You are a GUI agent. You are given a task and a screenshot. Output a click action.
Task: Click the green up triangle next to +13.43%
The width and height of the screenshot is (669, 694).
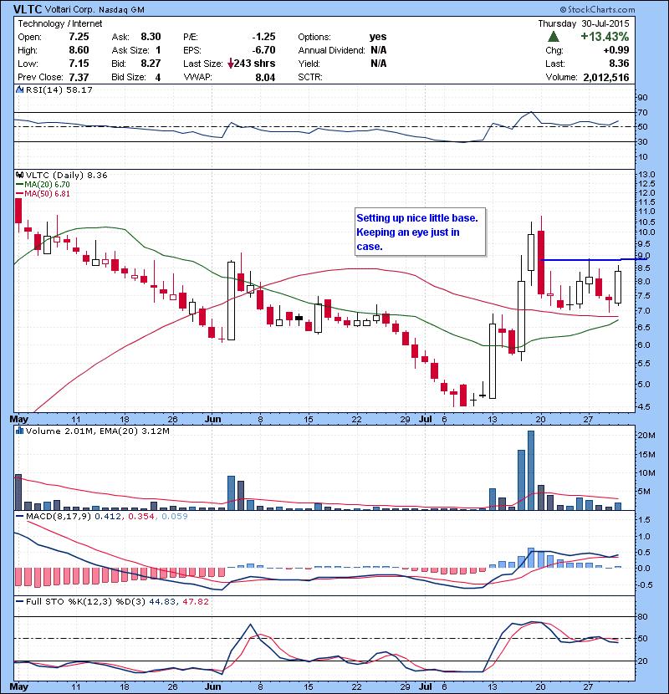(x=554, y=37)
